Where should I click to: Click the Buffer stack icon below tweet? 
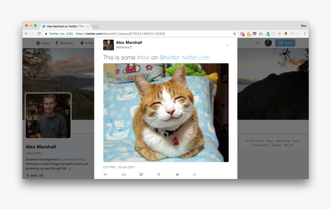point(159,174)
